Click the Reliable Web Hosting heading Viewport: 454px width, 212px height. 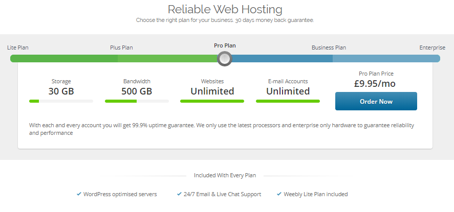pyautogui.click(x=225, y=9)
